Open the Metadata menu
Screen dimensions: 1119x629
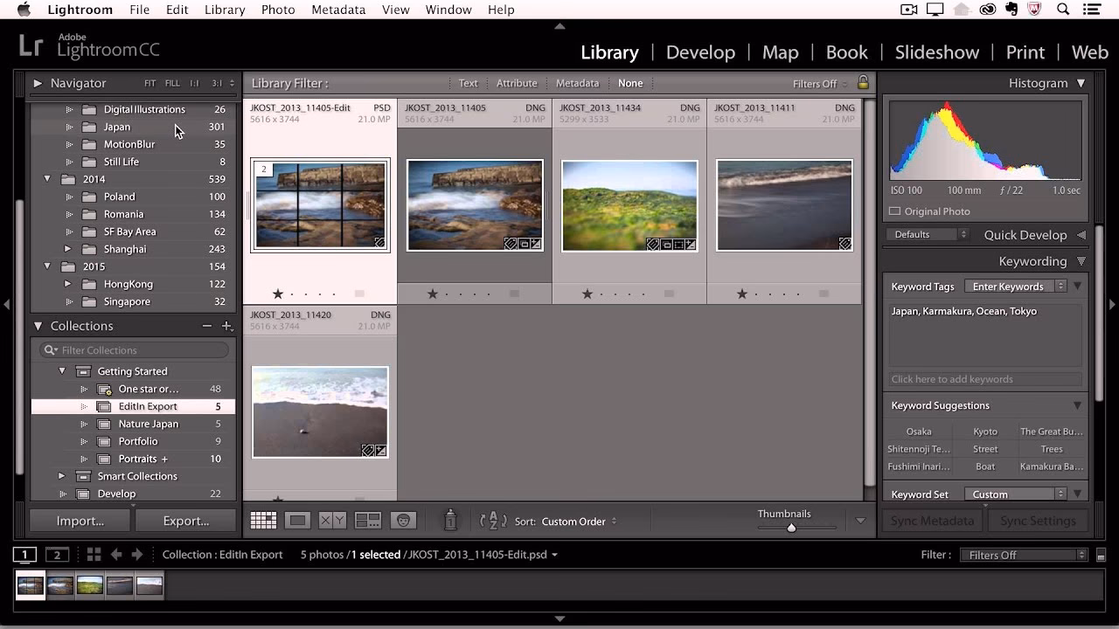[x=338, y=10]
